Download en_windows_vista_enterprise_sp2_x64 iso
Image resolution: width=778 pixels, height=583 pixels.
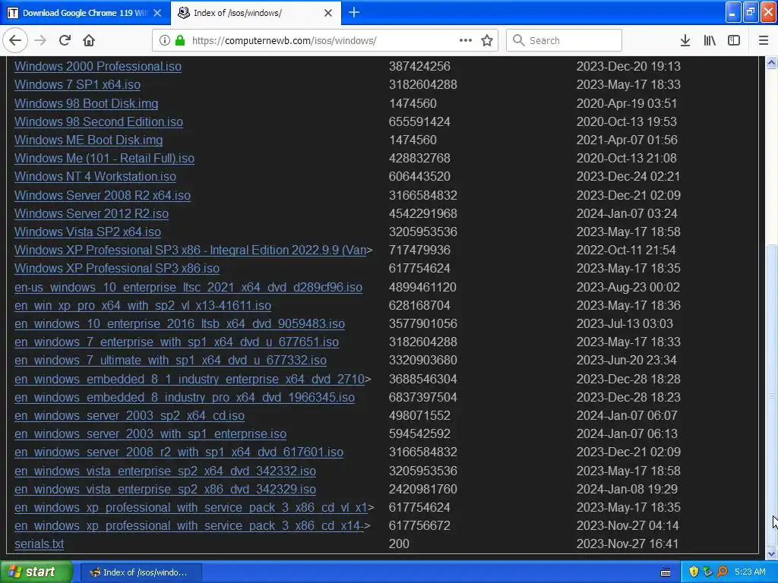click(165, 471)
